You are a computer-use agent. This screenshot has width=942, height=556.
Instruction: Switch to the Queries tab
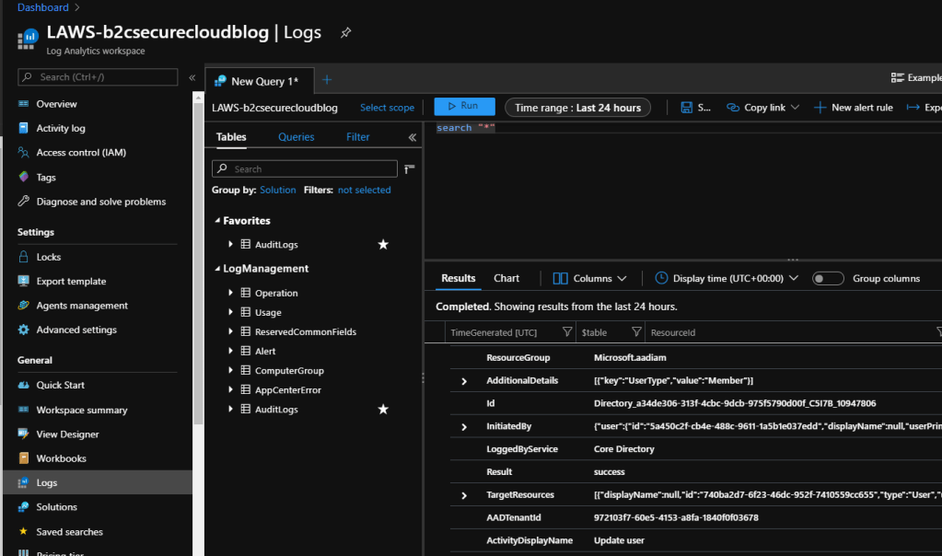[x=296, y=137]
